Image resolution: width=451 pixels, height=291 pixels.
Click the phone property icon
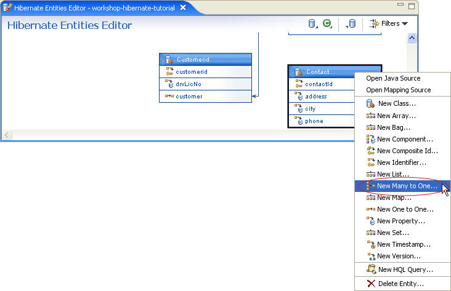click(299, 121)
